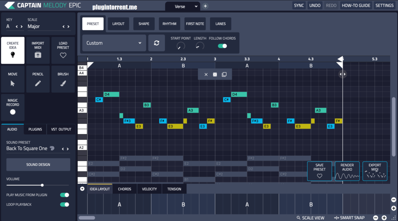Switch to the First Note tab
The image size is (398, 221).
pos(195,24)
